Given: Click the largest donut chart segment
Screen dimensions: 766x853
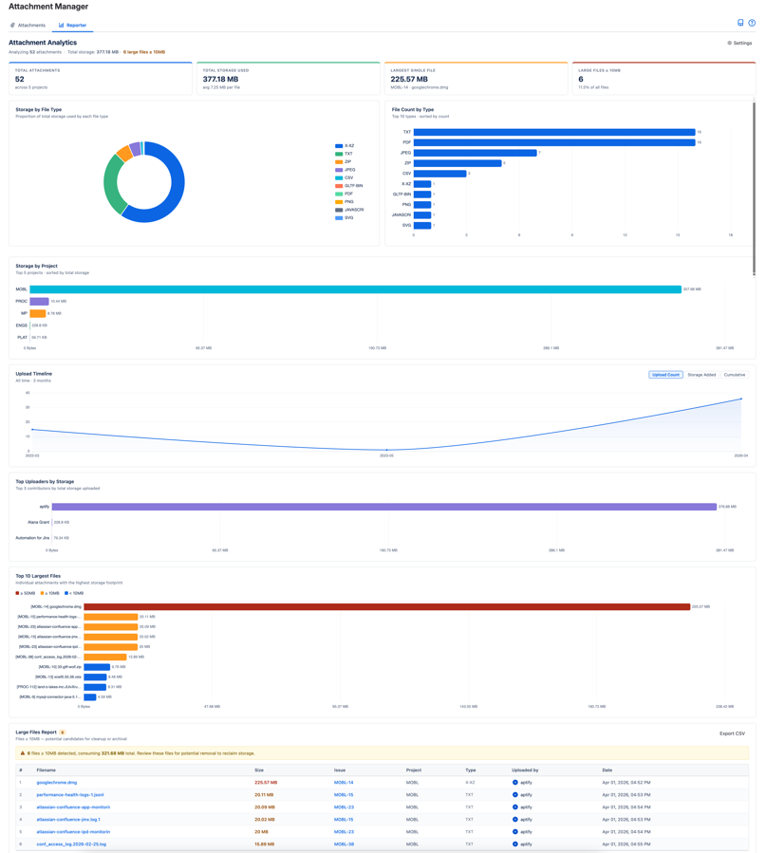Looking at the screenshot, I should (x=178, y=180).
